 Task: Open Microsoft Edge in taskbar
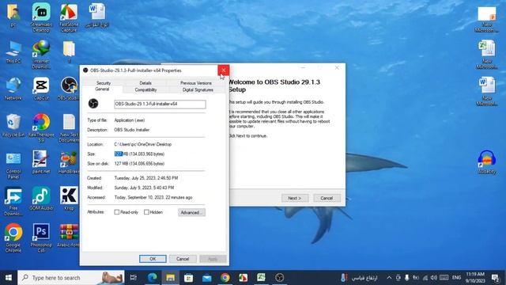coord(152,277)
